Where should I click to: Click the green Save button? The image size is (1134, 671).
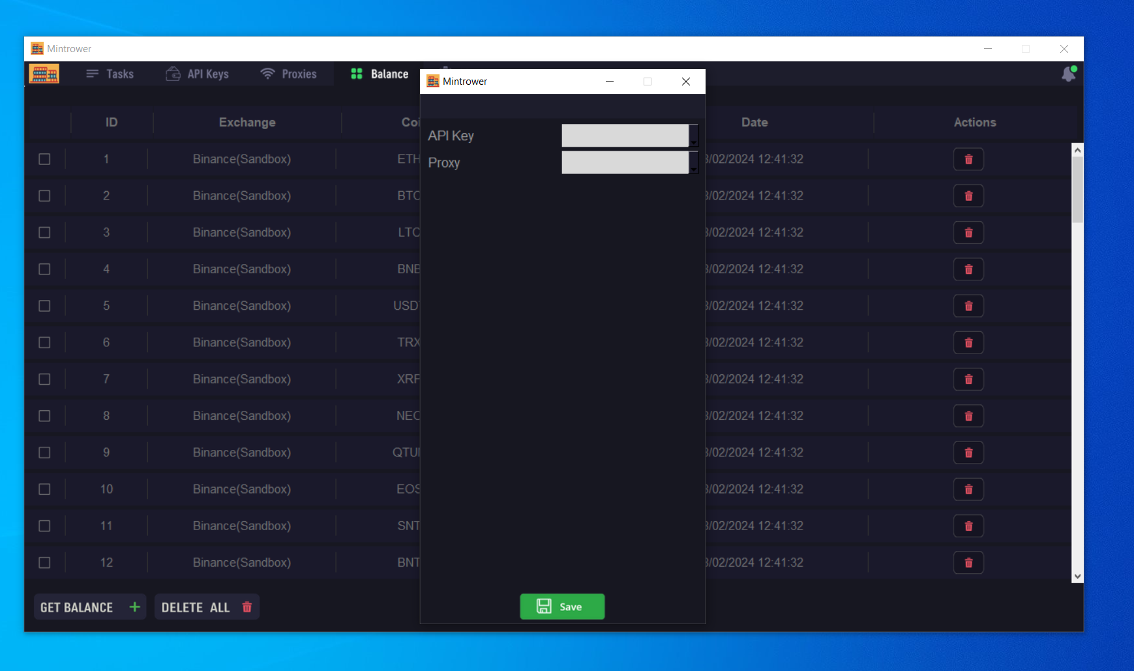coord(562,606)
